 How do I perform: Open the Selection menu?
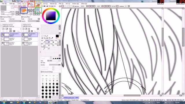pyautogui.click(x=53, y=4)
